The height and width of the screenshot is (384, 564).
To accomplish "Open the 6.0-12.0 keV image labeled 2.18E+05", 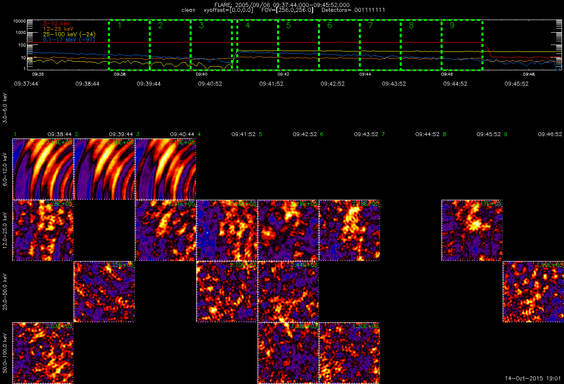I will click(x=104, y=169).
